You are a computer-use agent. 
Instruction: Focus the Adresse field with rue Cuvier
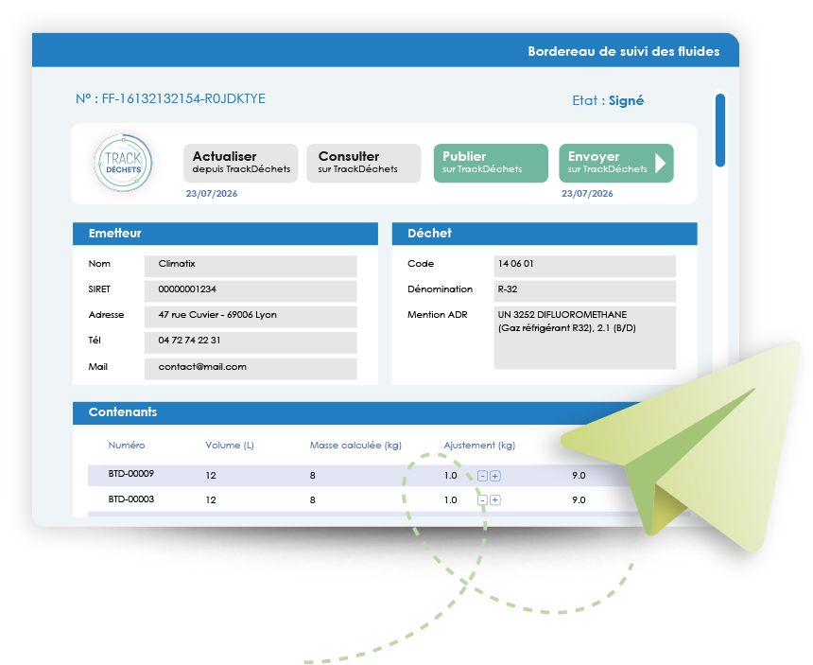click(251, 317)
